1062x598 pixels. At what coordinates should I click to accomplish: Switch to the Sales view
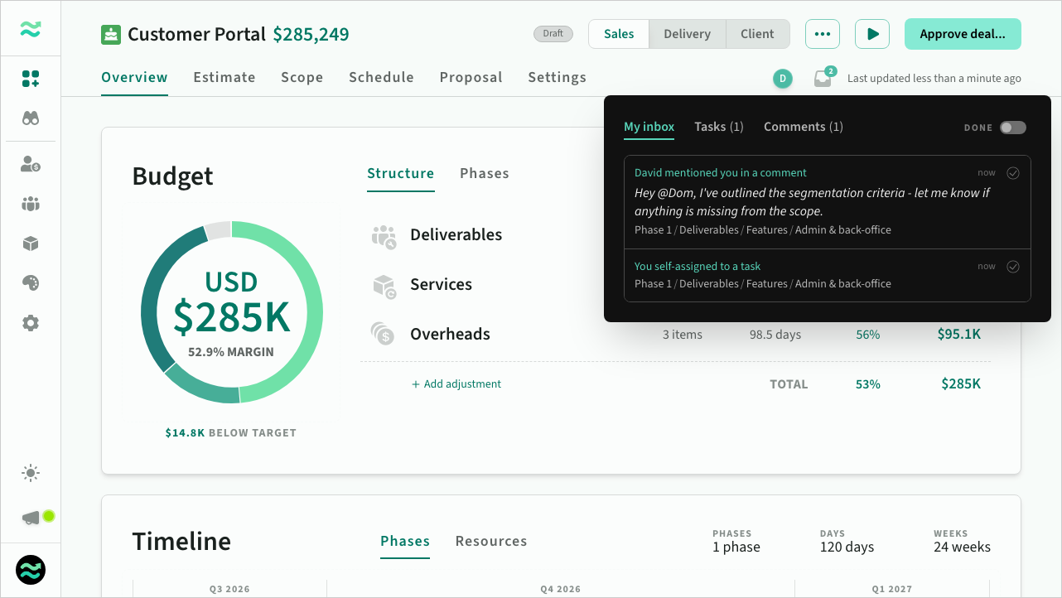tap(619, 34)
